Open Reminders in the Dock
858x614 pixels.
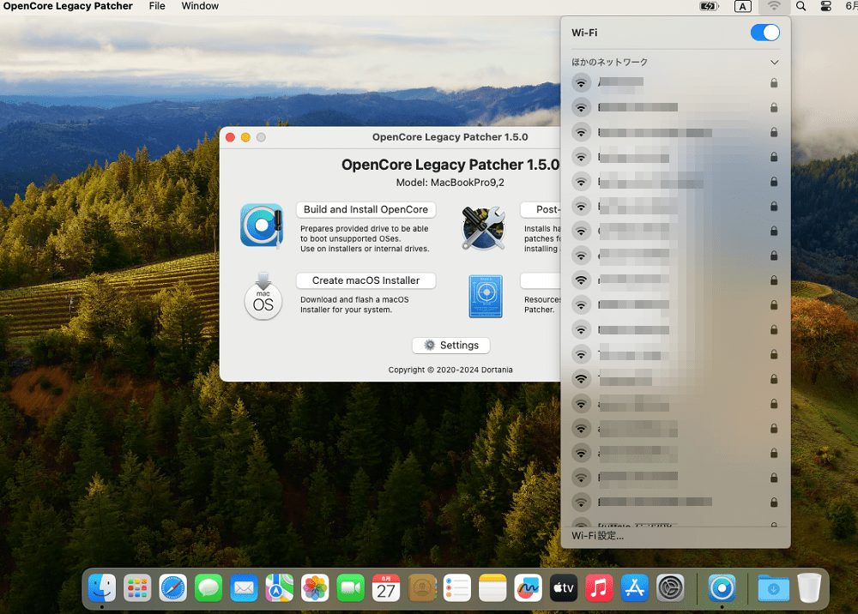pyautogui.click(x=457, y=587)
